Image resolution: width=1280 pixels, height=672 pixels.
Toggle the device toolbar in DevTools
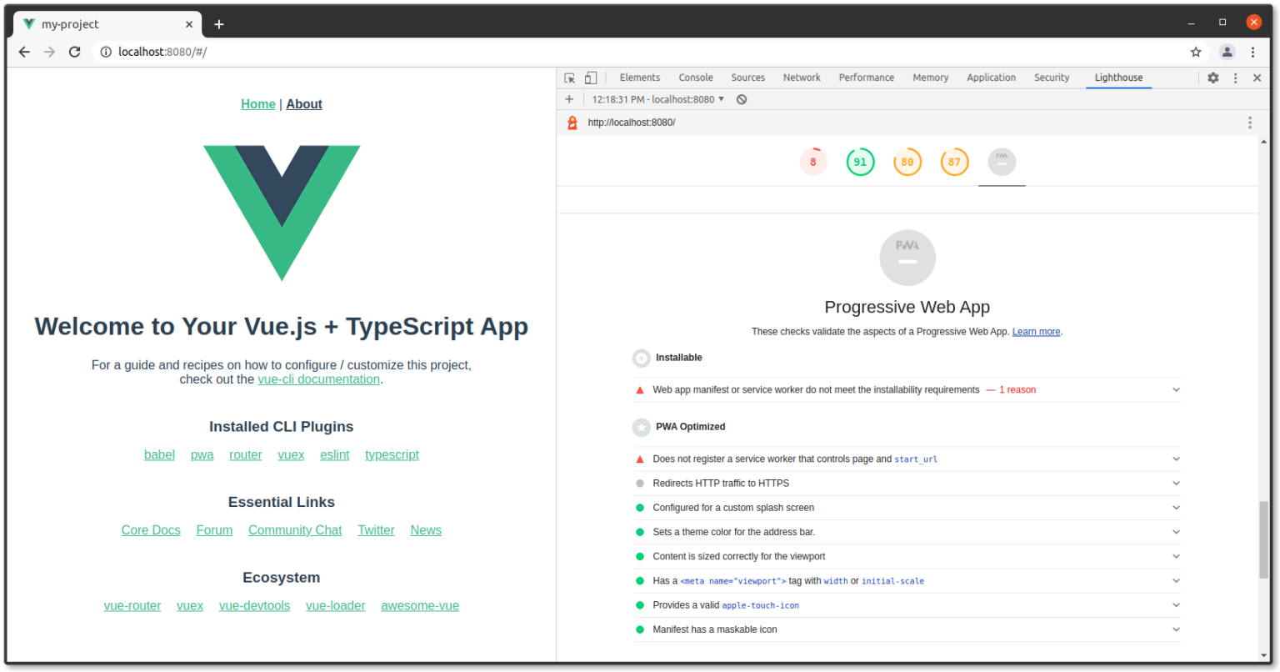click(591, 77)
